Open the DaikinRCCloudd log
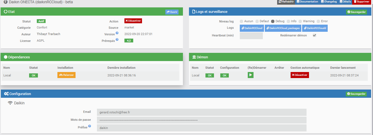The height and width of the screenshot is (135, 373). (315, 28)
